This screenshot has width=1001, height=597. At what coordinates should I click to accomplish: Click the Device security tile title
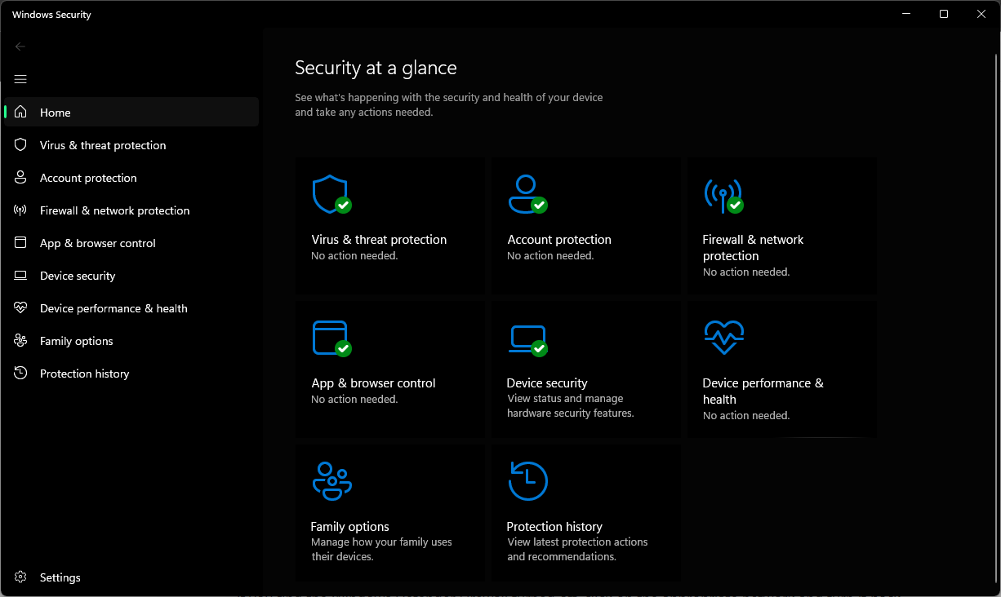click(x=547, y=383)
